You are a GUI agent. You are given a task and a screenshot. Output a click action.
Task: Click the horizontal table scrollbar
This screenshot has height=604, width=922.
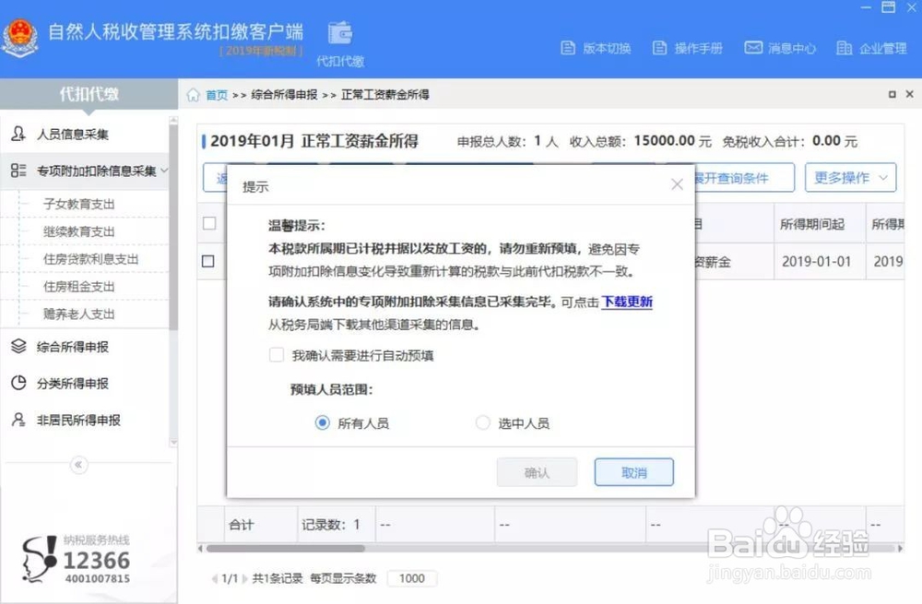[x=285, y=548]
